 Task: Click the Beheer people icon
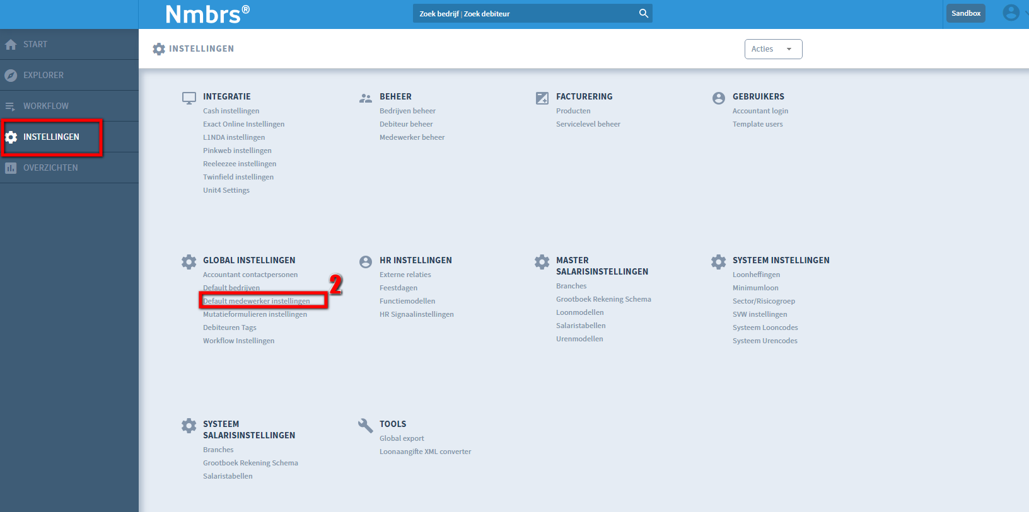click(366, 98)
